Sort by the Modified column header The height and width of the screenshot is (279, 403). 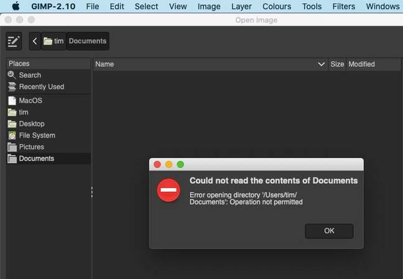coord(373,64)
